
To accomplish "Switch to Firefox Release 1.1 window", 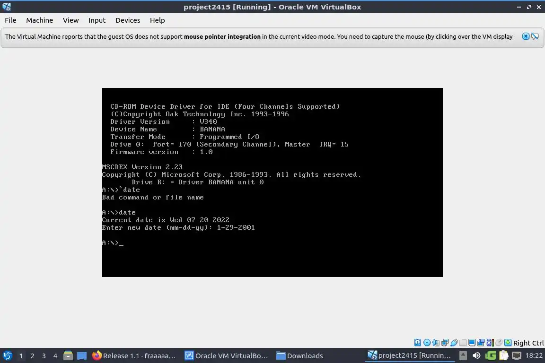I will tap(134, 355).
